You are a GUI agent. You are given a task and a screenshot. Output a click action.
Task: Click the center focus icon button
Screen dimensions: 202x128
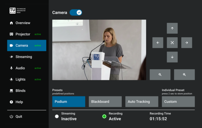pos(172,43)
